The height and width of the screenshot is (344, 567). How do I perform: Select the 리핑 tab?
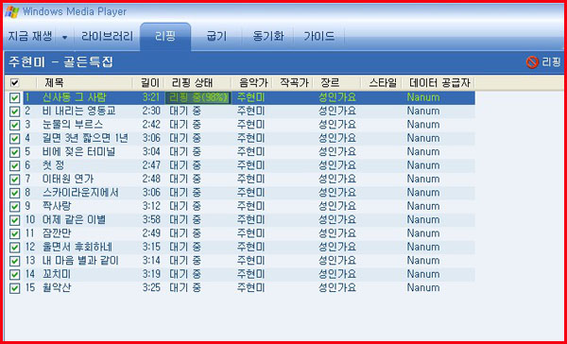[165, 37]
